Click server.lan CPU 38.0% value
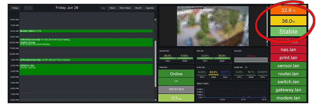This screenshot has width=316, height=107. click(x=168, y=56)
